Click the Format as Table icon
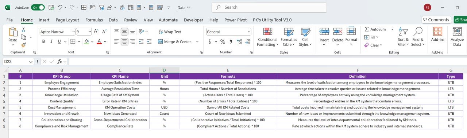This screenshot has height=138, width=467. (x=289, y=37)
